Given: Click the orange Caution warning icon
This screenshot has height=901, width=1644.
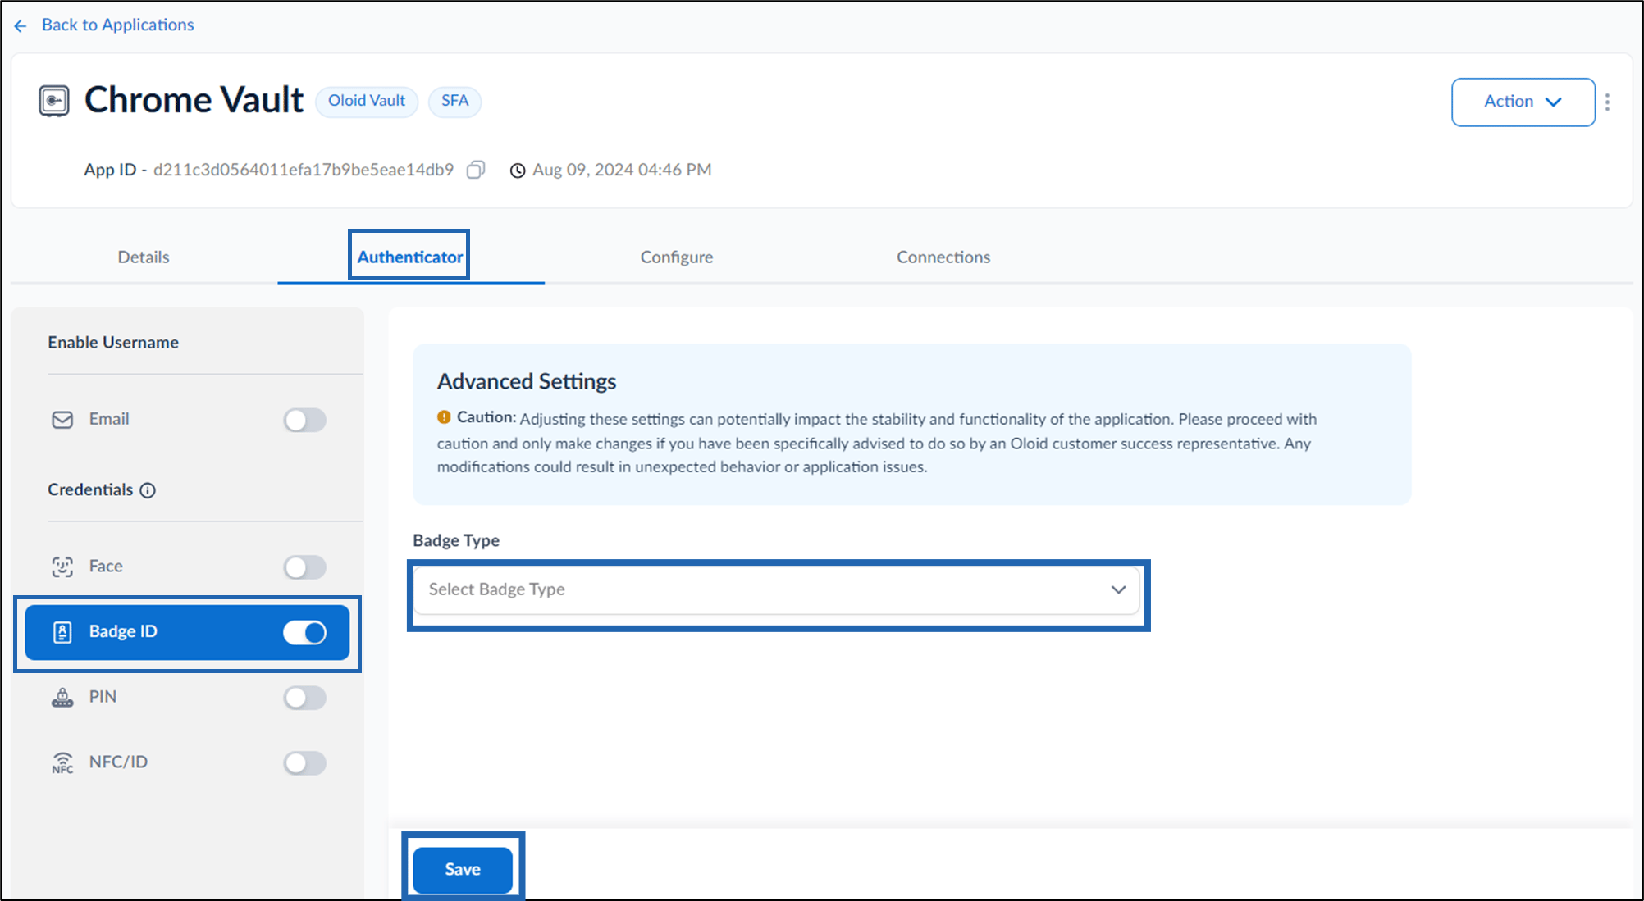Looking at the screenshot, I should [444, 417].
